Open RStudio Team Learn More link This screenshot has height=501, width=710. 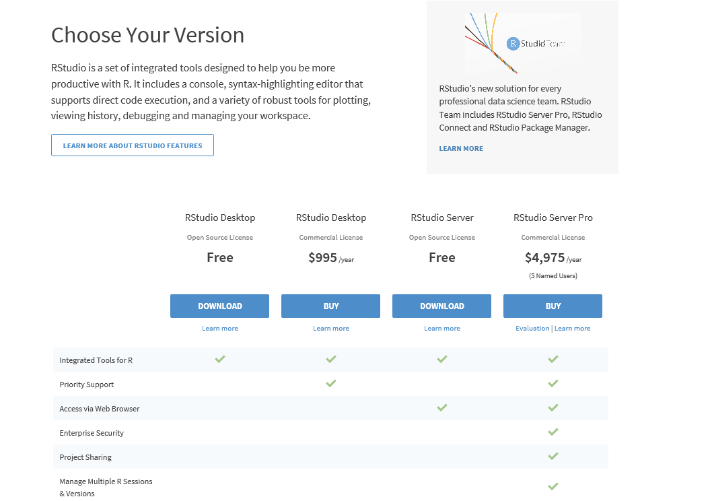[461, 149]
